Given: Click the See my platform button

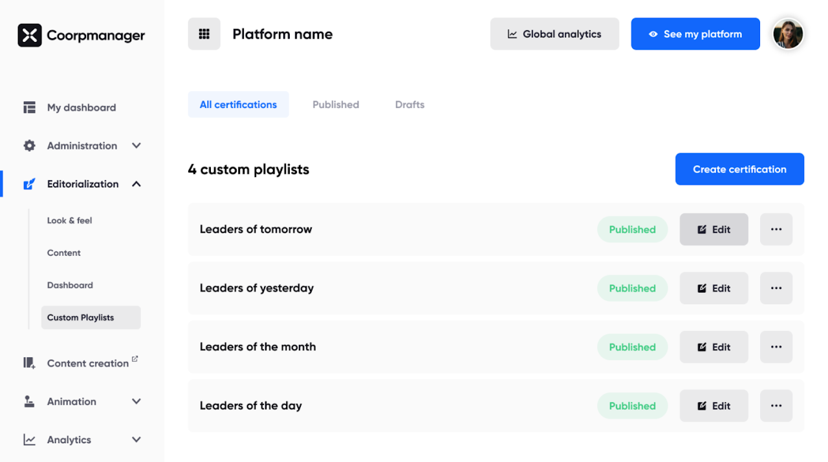Looking at the screenshot, I should click(695, 34).
